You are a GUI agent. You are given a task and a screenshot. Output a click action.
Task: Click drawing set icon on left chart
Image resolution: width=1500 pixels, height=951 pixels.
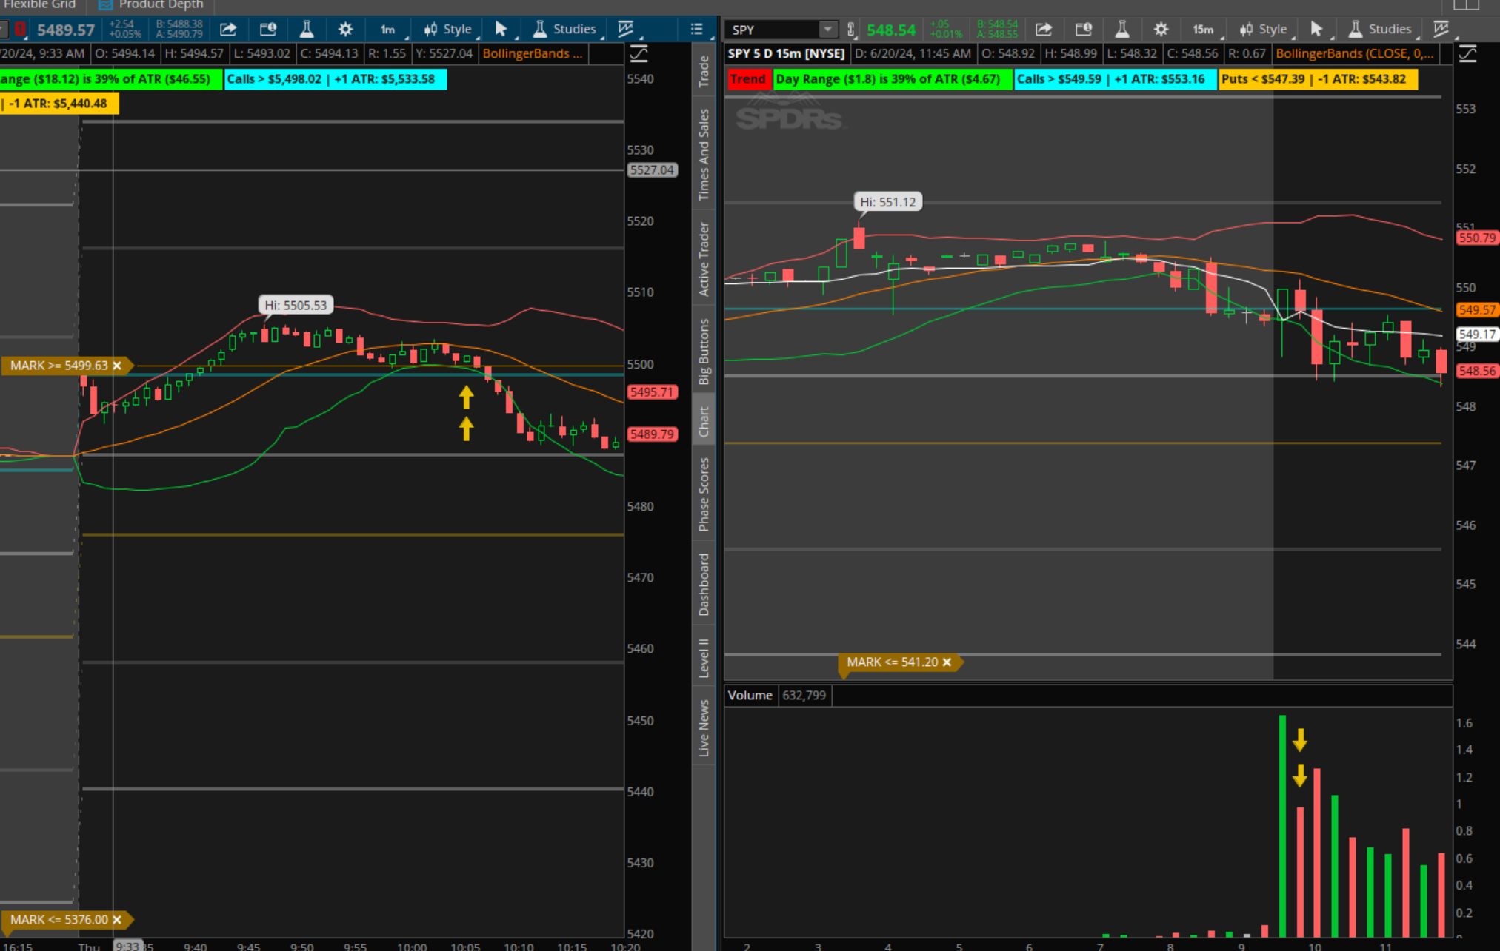click(626, 30)
